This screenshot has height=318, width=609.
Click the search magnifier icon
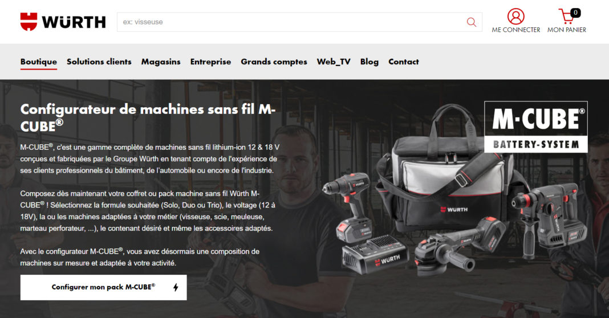pos(472,22)
